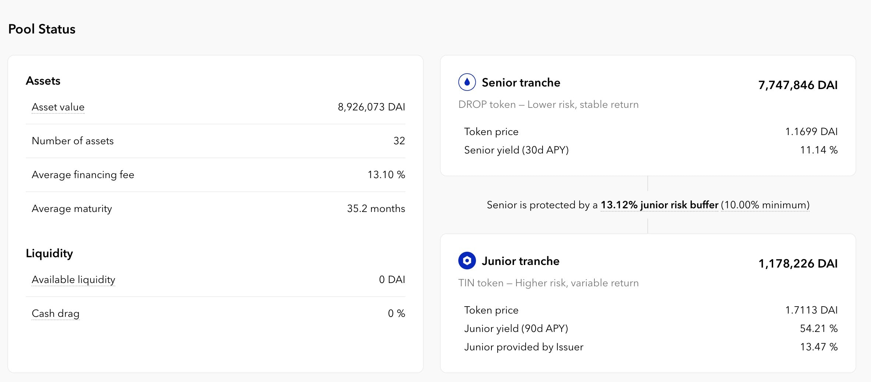Click the Junior yield (90d APY) label
Image resolution: width=871 pixels, height=382 pixels.
516,329
